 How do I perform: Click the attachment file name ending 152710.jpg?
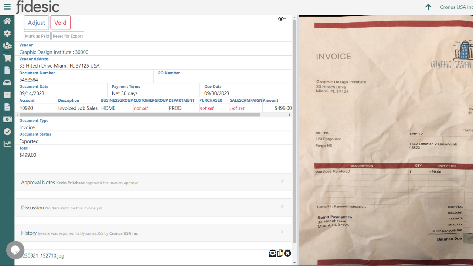[x=42, y=256]
